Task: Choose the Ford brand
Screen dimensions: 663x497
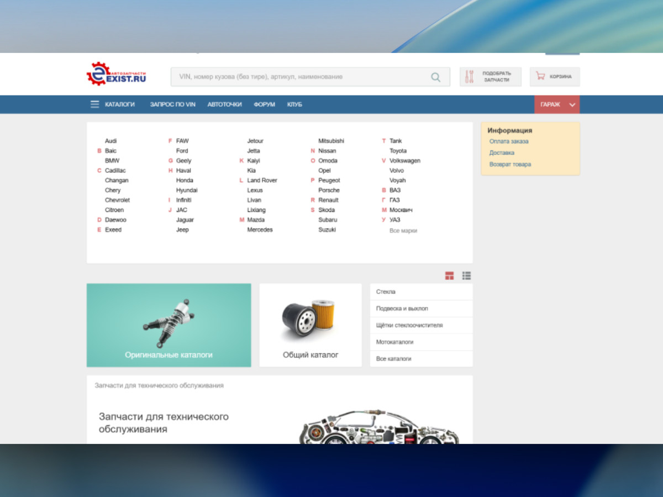Action: pos(182,151)
